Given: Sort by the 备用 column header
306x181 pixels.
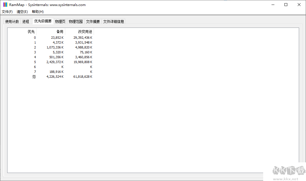Looking at the screenshot, I should click(x=59, y=32).
